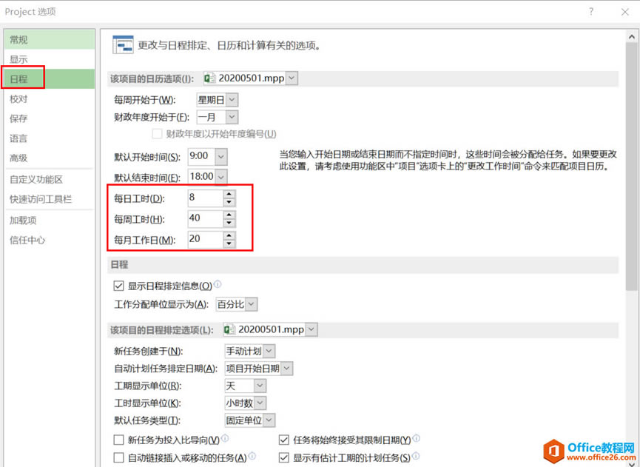Click the scrollbar up arrow

pos(631,37)
